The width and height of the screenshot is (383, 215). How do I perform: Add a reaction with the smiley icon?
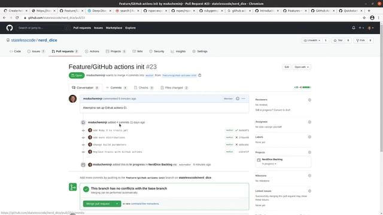point(238,99)
